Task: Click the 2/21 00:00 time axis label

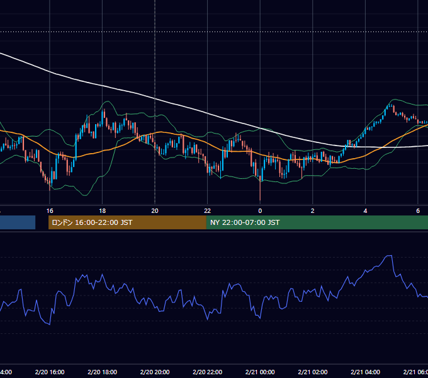Action: pos(260,372)
